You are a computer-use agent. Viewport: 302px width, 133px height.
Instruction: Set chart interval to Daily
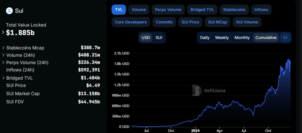[x=205, y=38]
